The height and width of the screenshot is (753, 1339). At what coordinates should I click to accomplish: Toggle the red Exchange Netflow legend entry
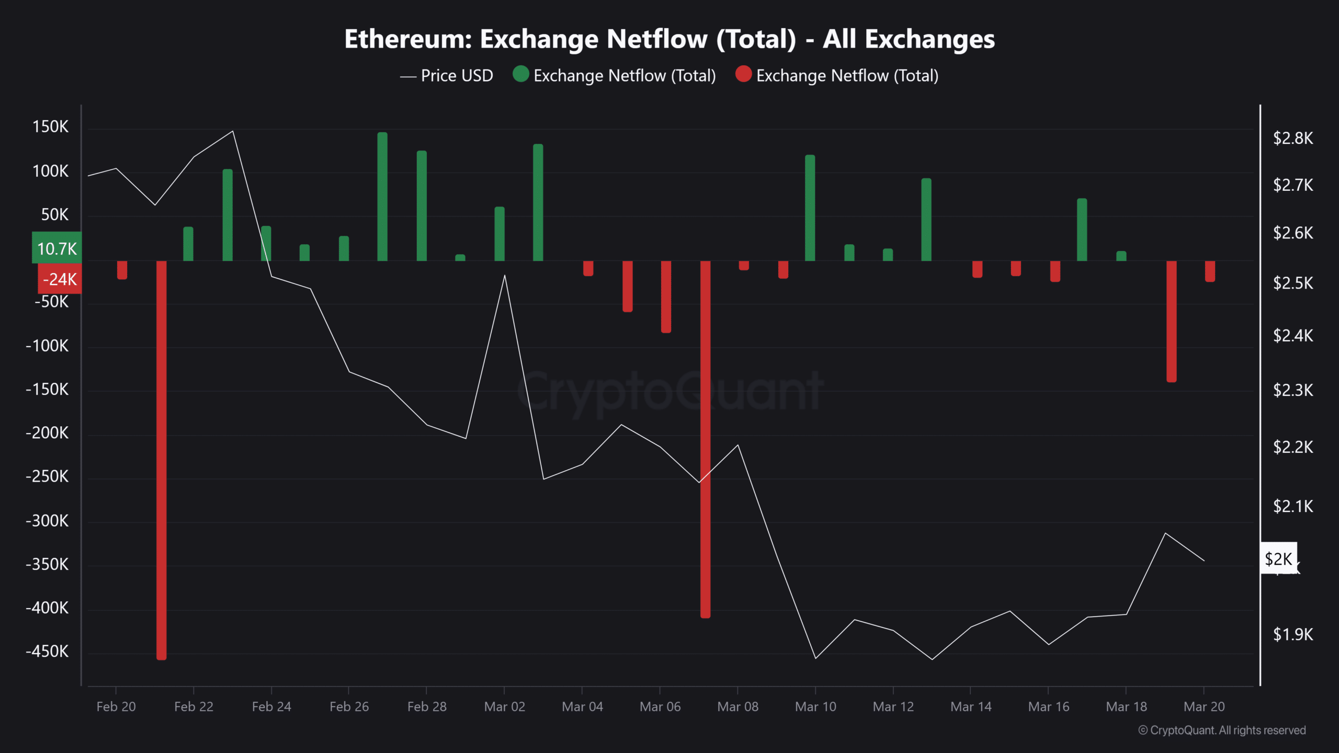[x=837, y=76]
